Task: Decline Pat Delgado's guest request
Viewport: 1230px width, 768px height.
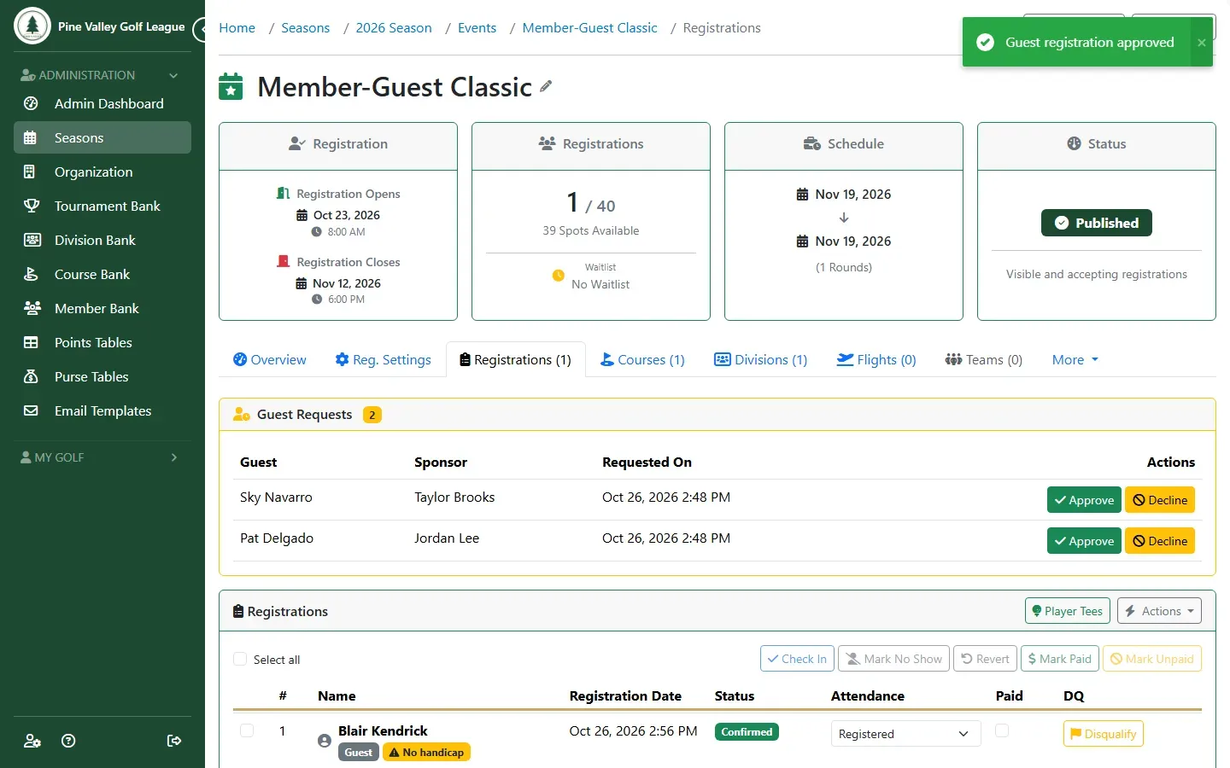Action: pyautogui.click(x=1160, y=541)
